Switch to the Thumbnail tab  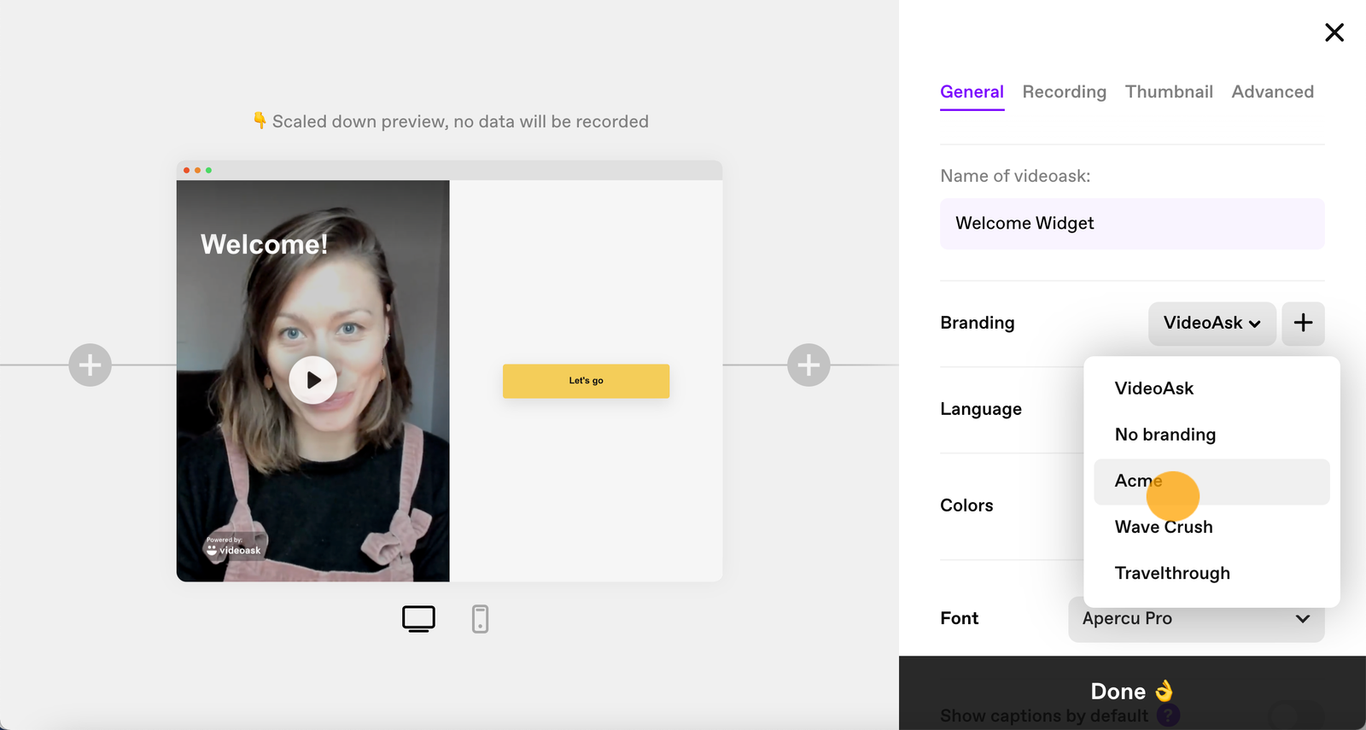(1169, 92)
